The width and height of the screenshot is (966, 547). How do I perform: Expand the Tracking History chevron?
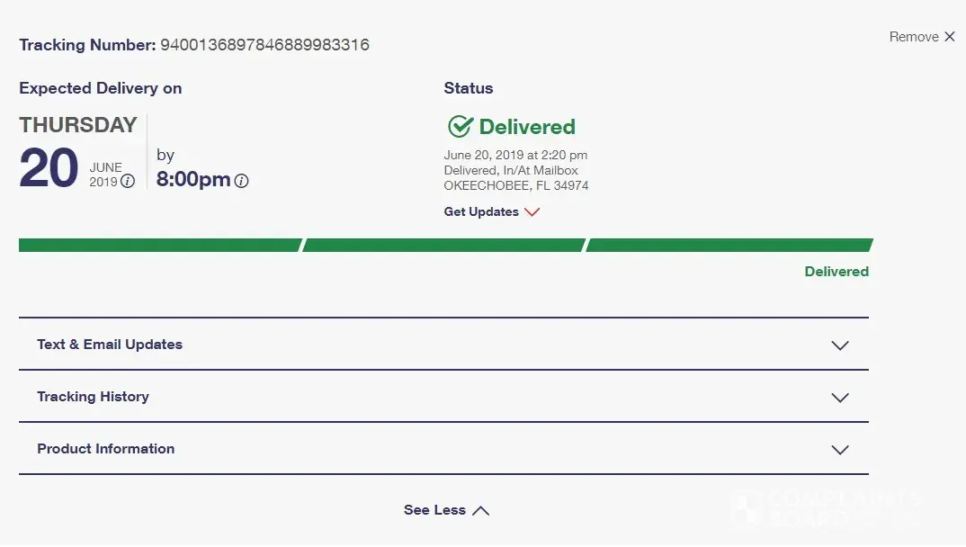[x=840, y=398]
